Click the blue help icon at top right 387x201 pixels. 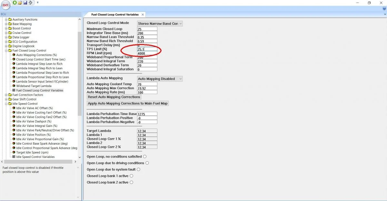click(384, 9)
